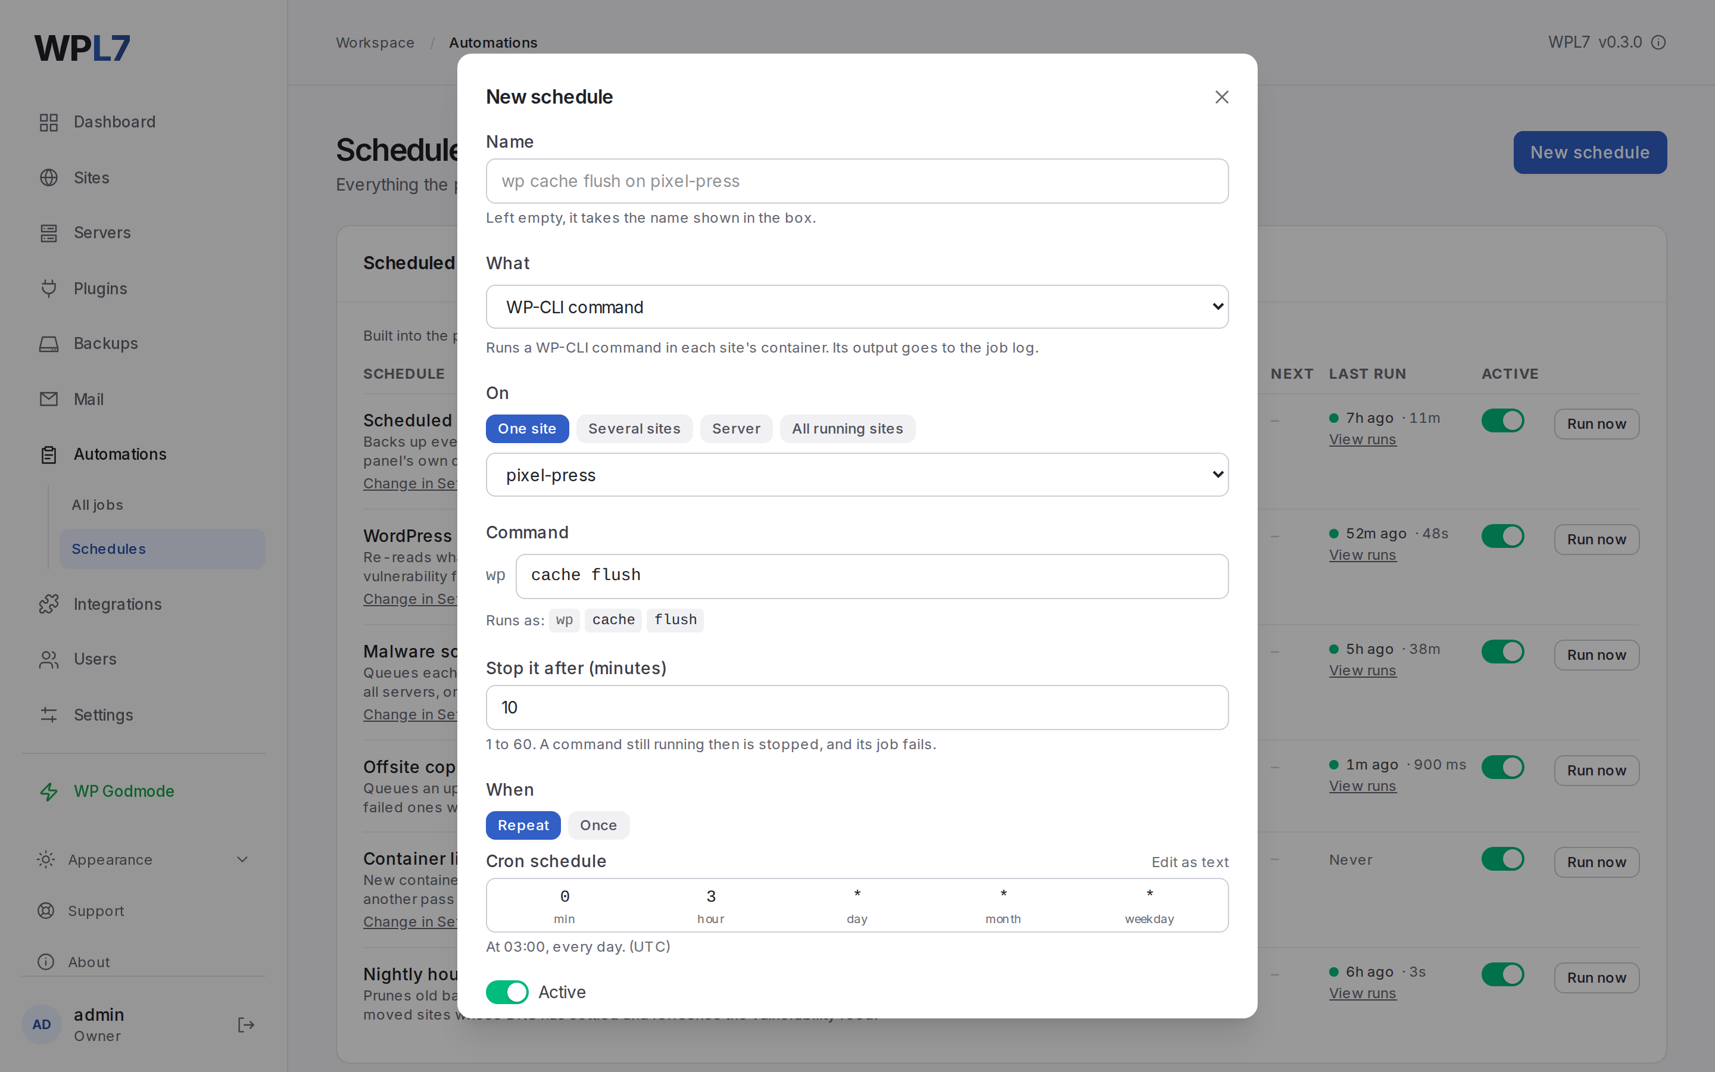This screenshot has width=1715, height=1072.
Task: Expand the Appearance menu chevron
Action: tap(242, 859)
